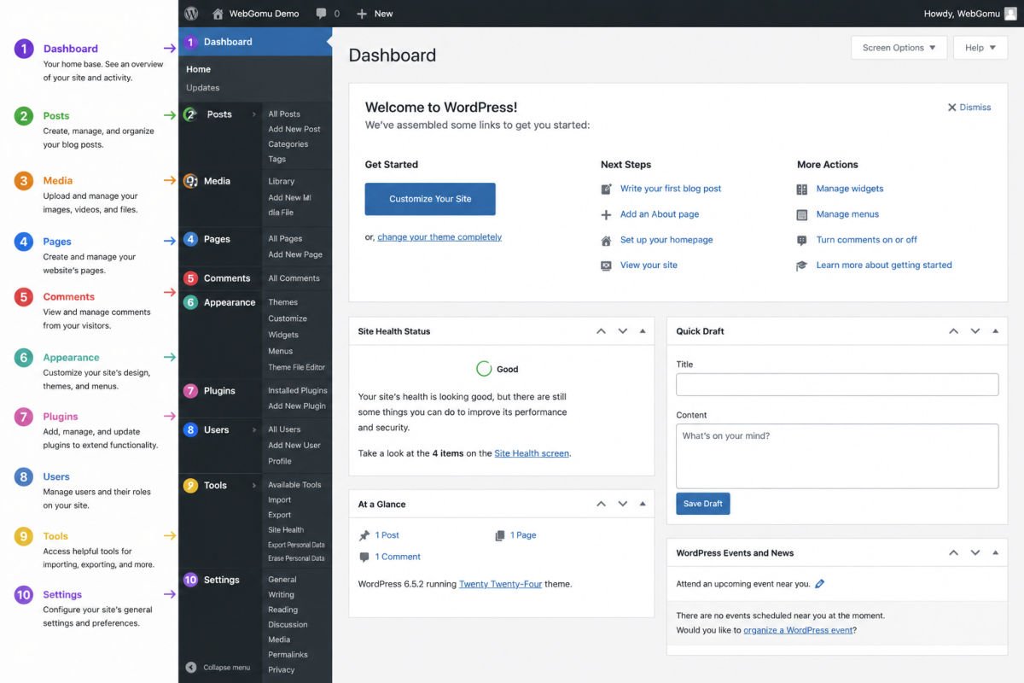The width and height of the screenshot is (1024, 683).
Task: Open the 1 Comment link in At a Glance
Action: [398, 557]
